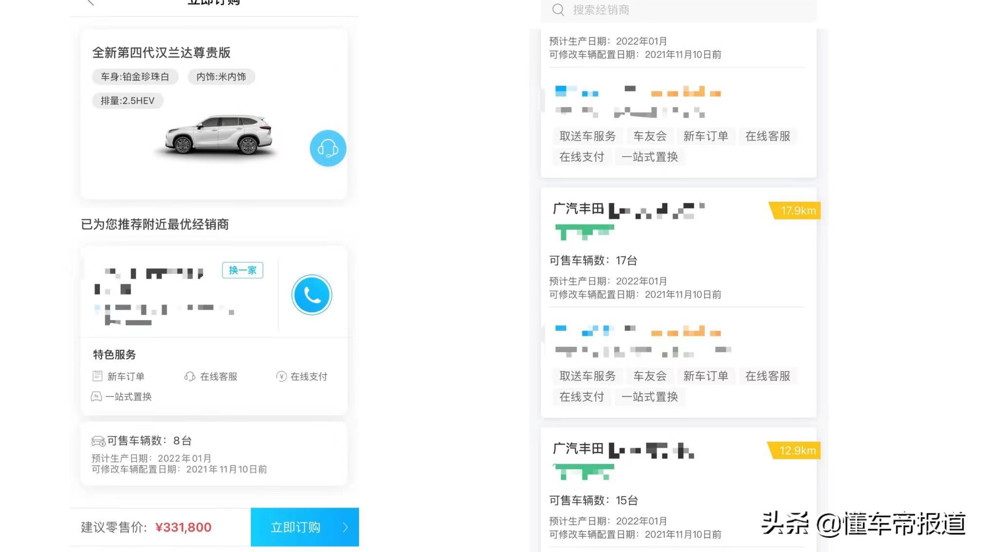The width and height of the screenshot is (982, 552).
Task: Click 在线支付 tag in 17.9km dealer card
Action: (582, 397)
